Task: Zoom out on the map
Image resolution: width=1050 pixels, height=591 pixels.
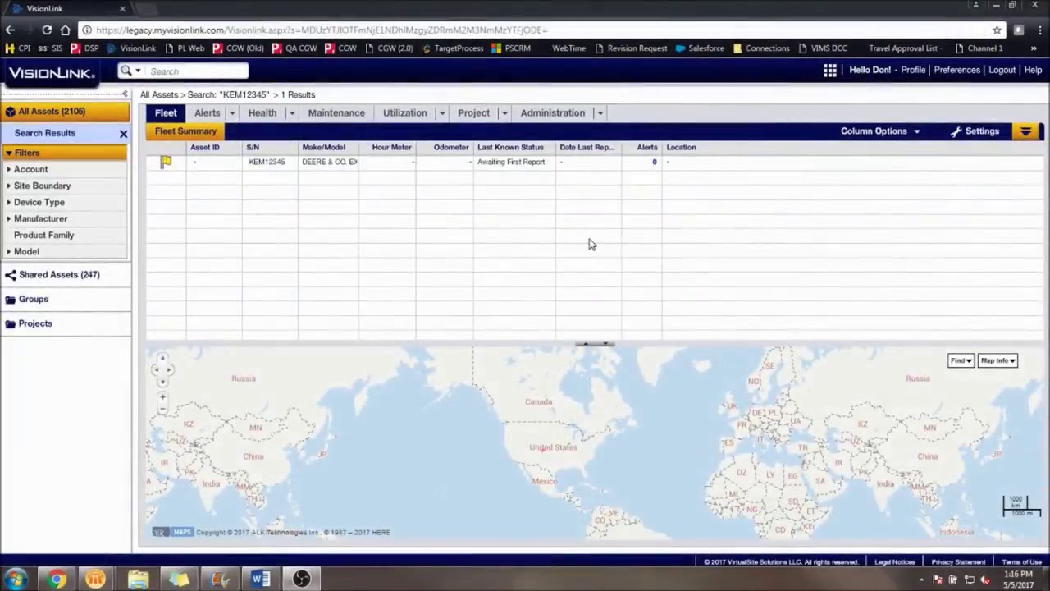Action: (x=162, y=409)
